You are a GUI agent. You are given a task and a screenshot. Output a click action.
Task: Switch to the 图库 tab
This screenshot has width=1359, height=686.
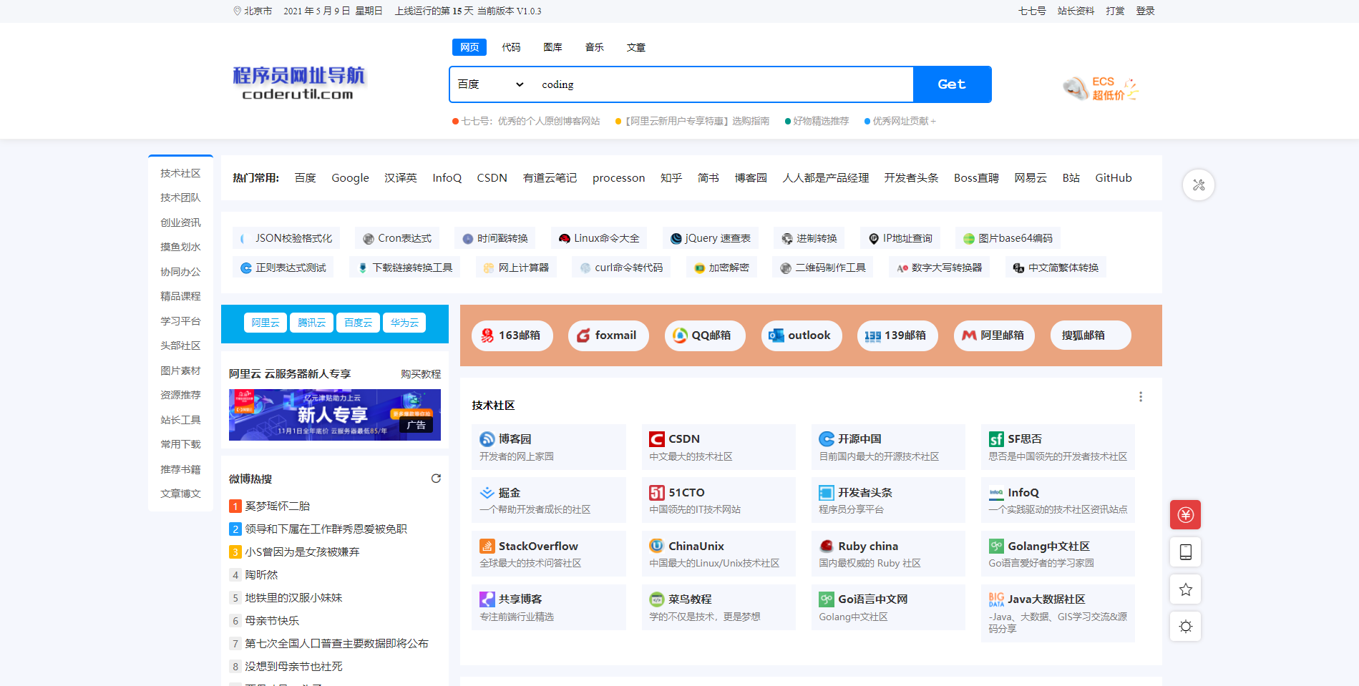pos(552,47)
